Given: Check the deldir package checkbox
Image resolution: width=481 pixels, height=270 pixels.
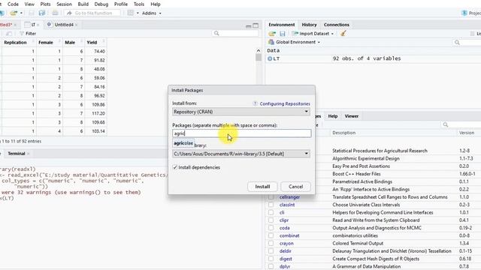Looking at the screenshot, I should (x=271, y=251).
